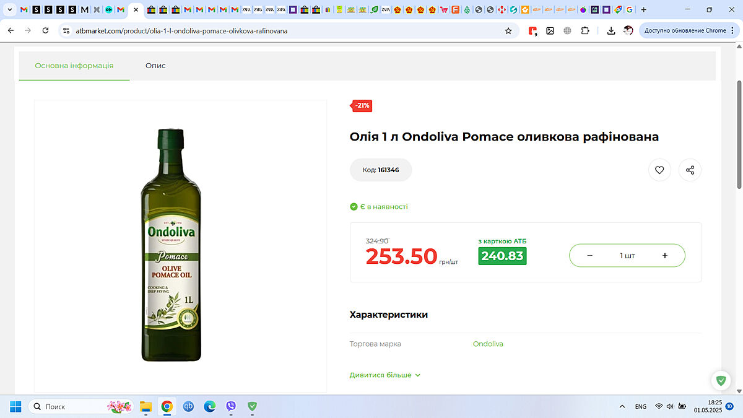Open Chrome downloads icon
The width and height of the screenshot is (743, 418).
click(611, 30)
